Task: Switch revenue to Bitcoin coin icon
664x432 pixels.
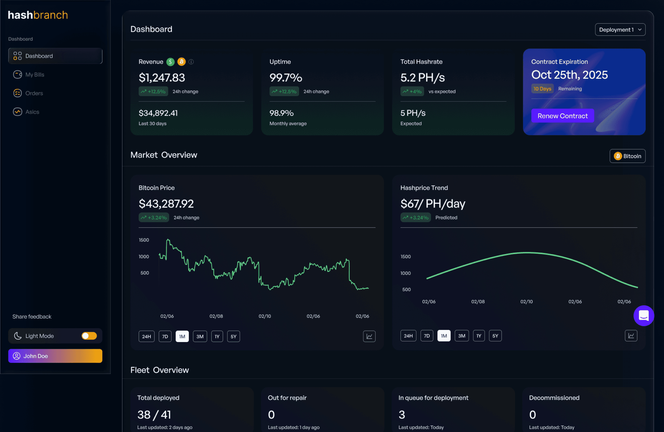Action: tap(182, 62)
